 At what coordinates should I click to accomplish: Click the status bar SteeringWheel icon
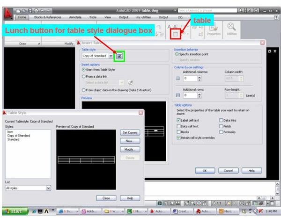click(199, 203)
